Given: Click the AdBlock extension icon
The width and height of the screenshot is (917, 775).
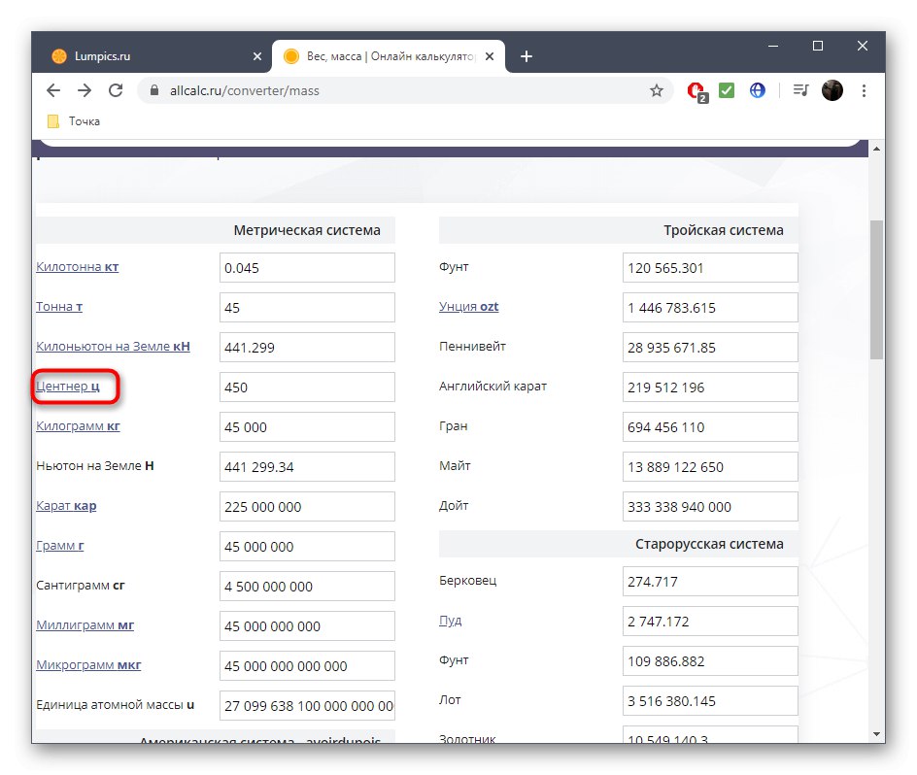Looking at the screenshot, I should tap(696, 90).
